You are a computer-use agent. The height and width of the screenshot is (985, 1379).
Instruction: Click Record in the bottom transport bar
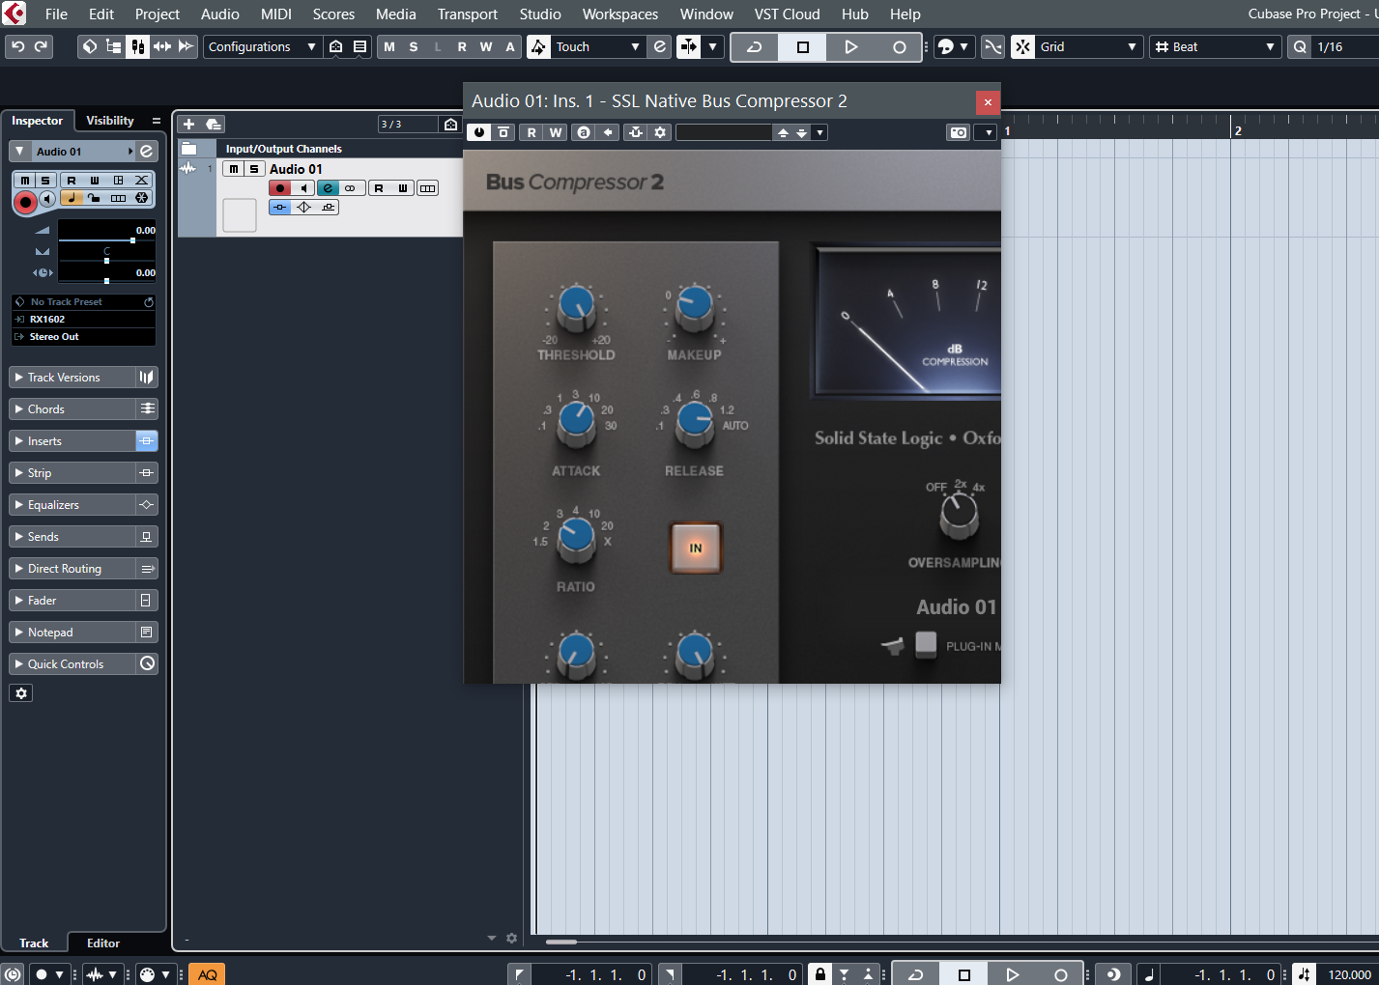(1060, 974)
